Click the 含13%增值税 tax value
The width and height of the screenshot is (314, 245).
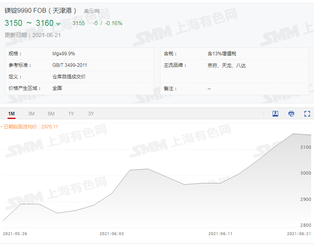[222, 54]
